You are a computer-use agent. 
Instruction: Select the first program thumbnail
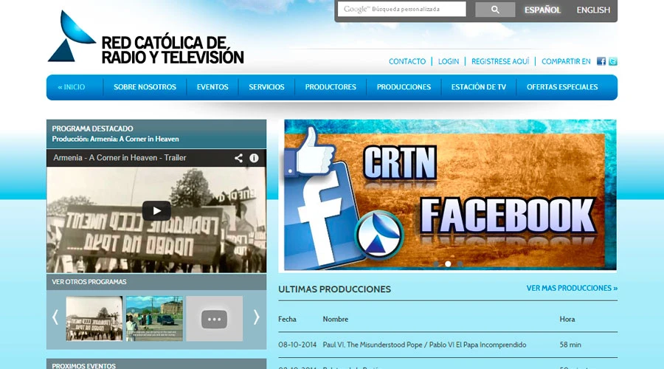94,318
